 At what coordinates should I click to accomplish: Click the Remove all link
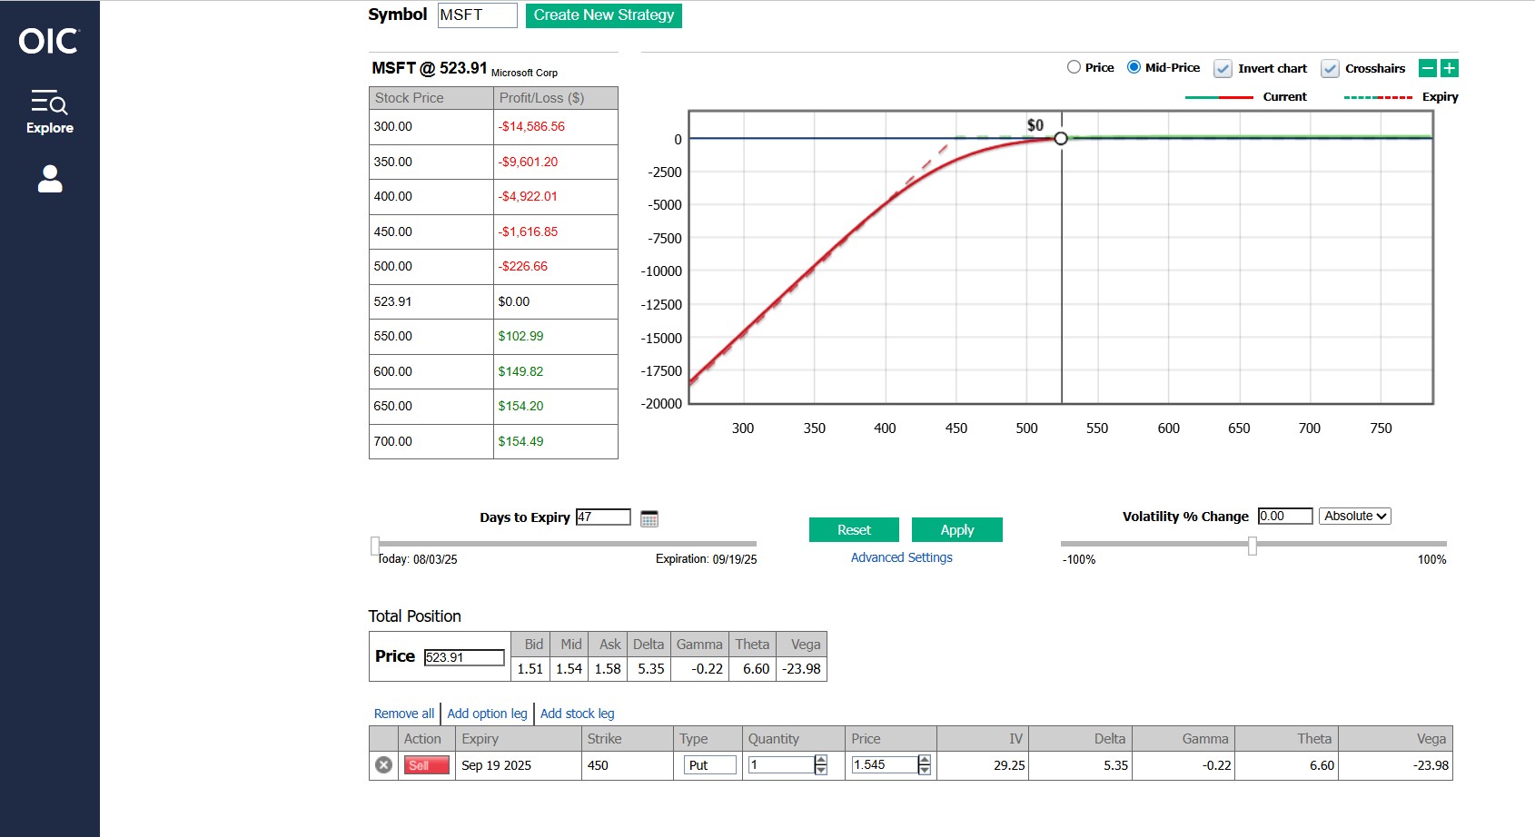click(404, 714)
